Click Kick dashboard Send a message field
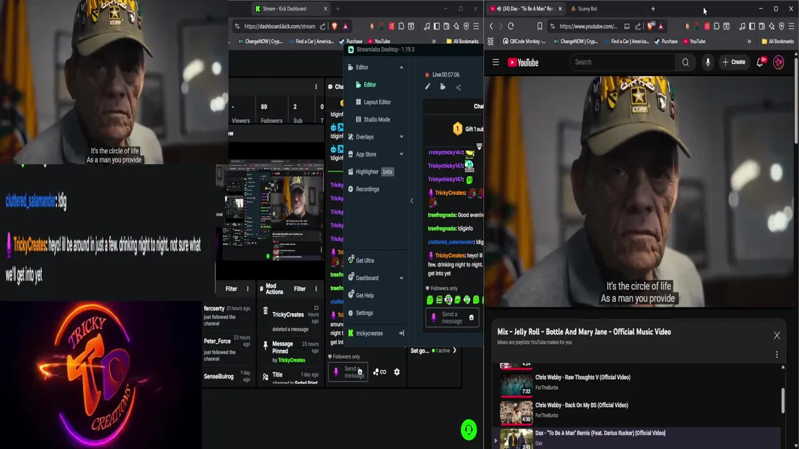Viewport: 799px width, 449px height. pos(348,372)
